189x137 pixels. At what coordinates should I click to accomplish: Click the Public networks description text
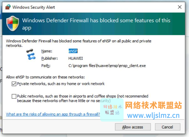click(x=83, y=98)
